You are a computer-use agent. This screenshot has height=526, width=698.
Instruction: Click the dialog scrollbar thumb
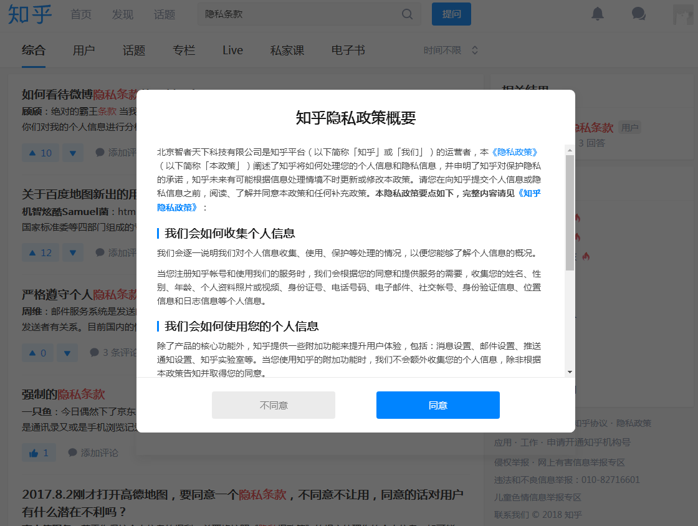[570, 213]
